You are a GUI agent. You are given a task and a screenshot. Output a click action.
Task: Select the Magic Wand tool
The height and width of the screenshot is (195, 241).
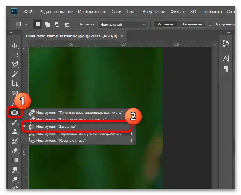click(x=15, y=74)
